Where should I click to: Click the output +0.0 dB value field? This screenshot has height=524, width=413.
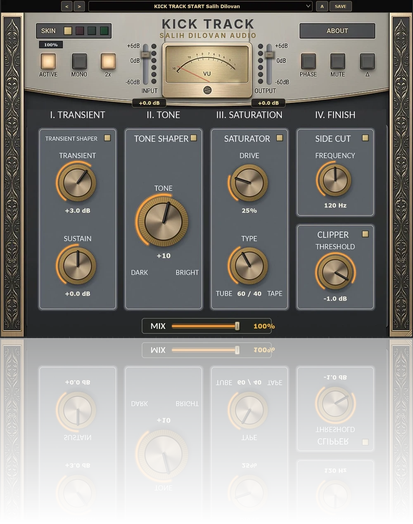(x=268, y=103)
